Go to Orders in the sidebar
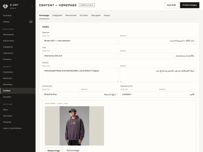203x152 pixels. pyautogui.click(x=18, y=22)
